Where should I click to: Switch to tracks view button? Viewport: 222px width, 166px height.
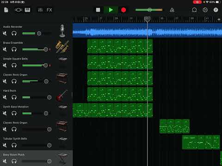click(x=18, y=10)
